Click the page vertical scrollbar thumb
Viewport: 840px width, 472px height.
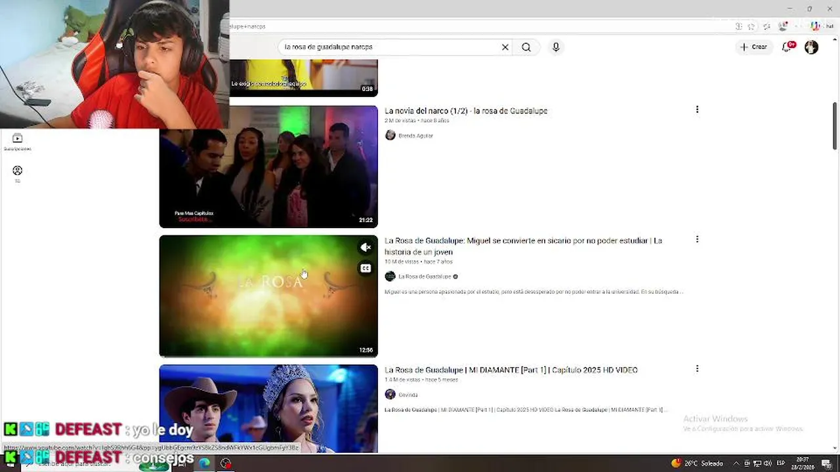[x=835, y=126]
